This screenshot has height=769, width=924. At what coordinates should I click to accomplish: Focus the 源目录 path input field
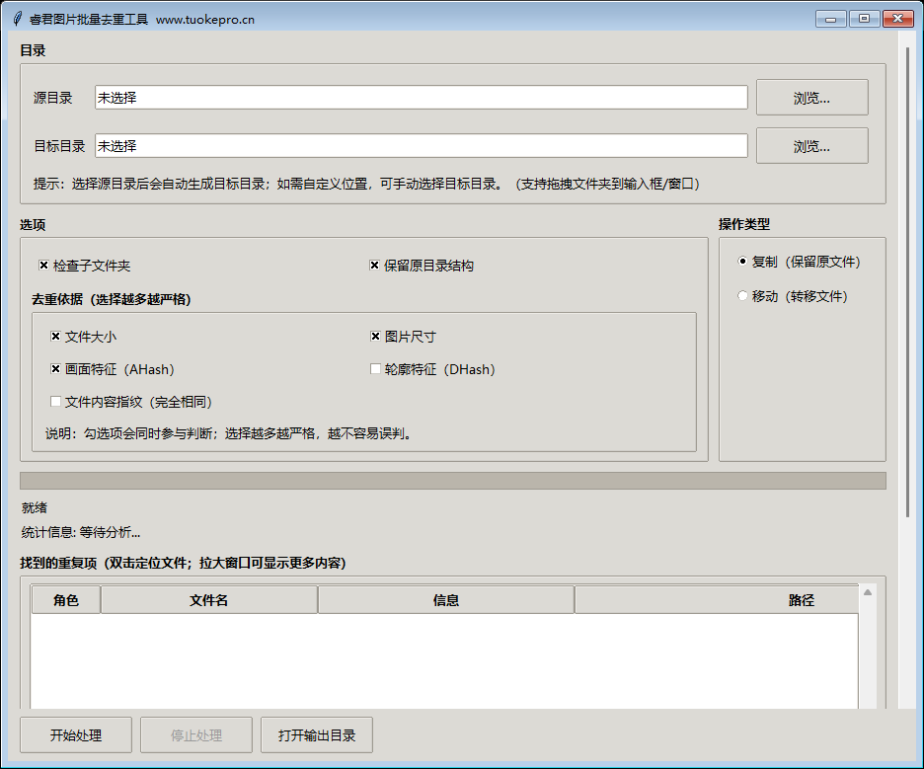422,97
